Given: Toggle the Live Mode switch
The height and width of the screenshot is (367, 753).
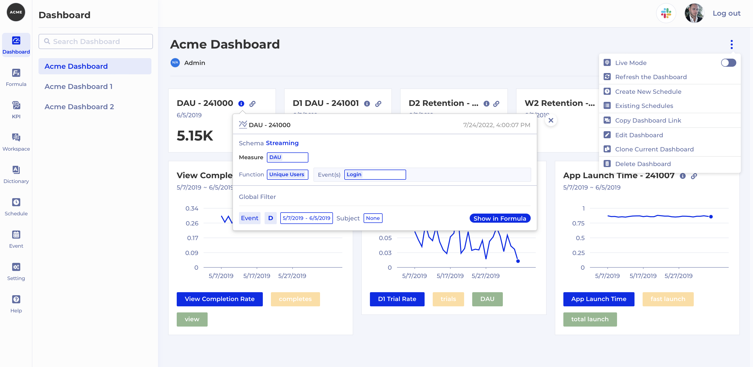Looking at the screenshot, I should tap(728, 63).
